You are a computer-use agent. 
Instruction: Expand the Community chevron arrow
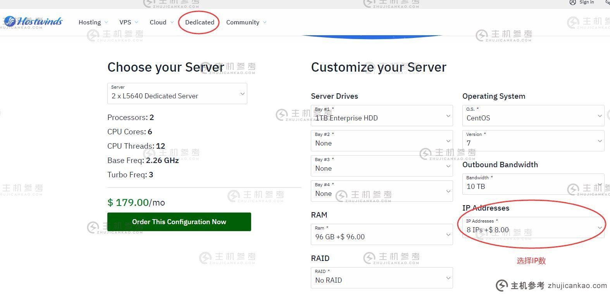265,22
